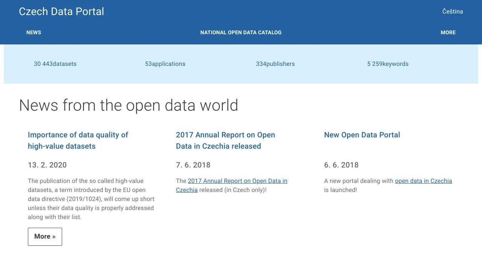Viewport: 482px width, 271px height.
Task: View the 5 259 keywords statistic
Action: pyautogui.click(x=388, y=64)
